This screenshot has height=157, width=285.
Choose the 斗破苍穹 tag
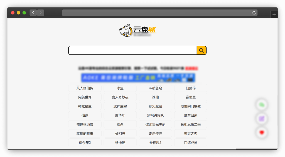155,88
